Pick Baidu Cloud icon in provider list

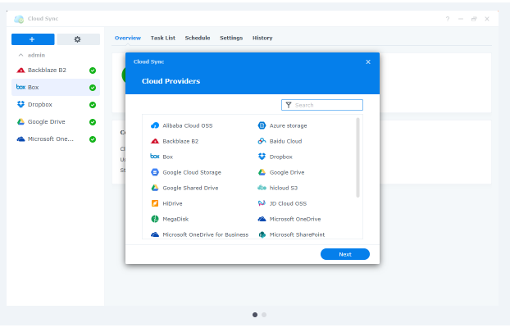click(262, 141)
